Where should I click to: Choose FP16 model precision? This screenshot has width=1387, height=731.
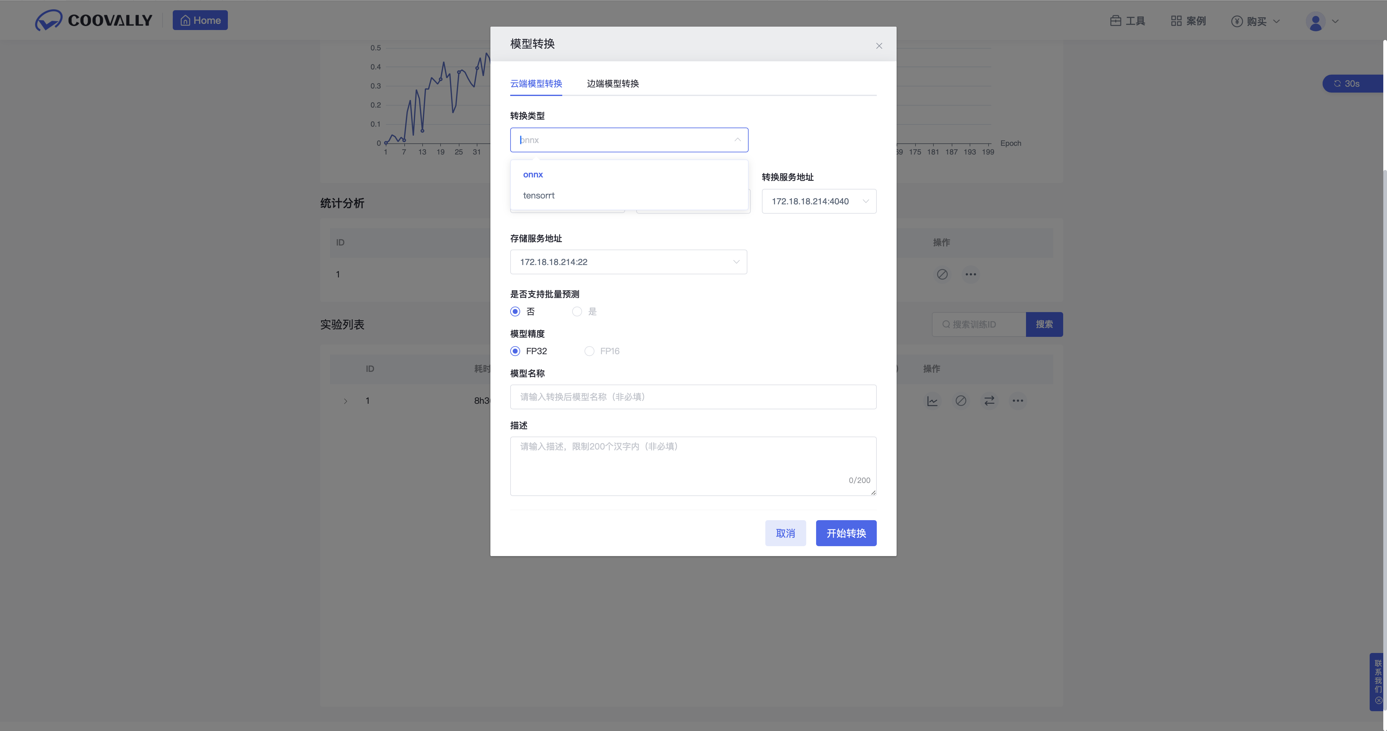click(589, 351)
